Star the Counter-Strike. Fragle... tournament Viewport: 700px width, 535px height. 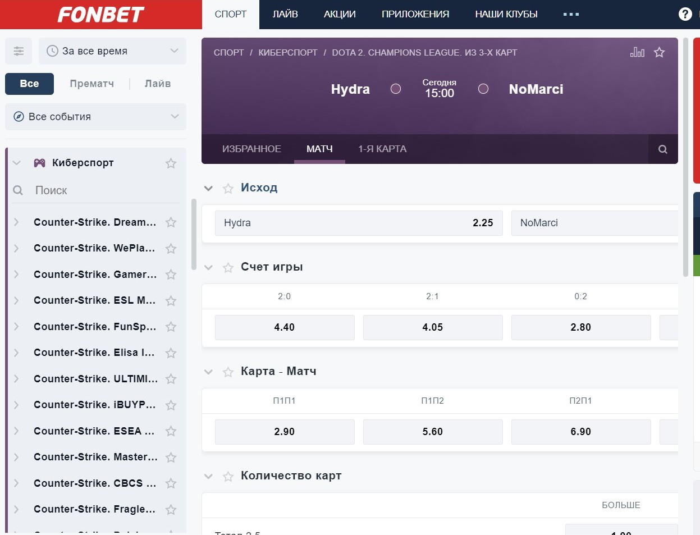point(171,510)
